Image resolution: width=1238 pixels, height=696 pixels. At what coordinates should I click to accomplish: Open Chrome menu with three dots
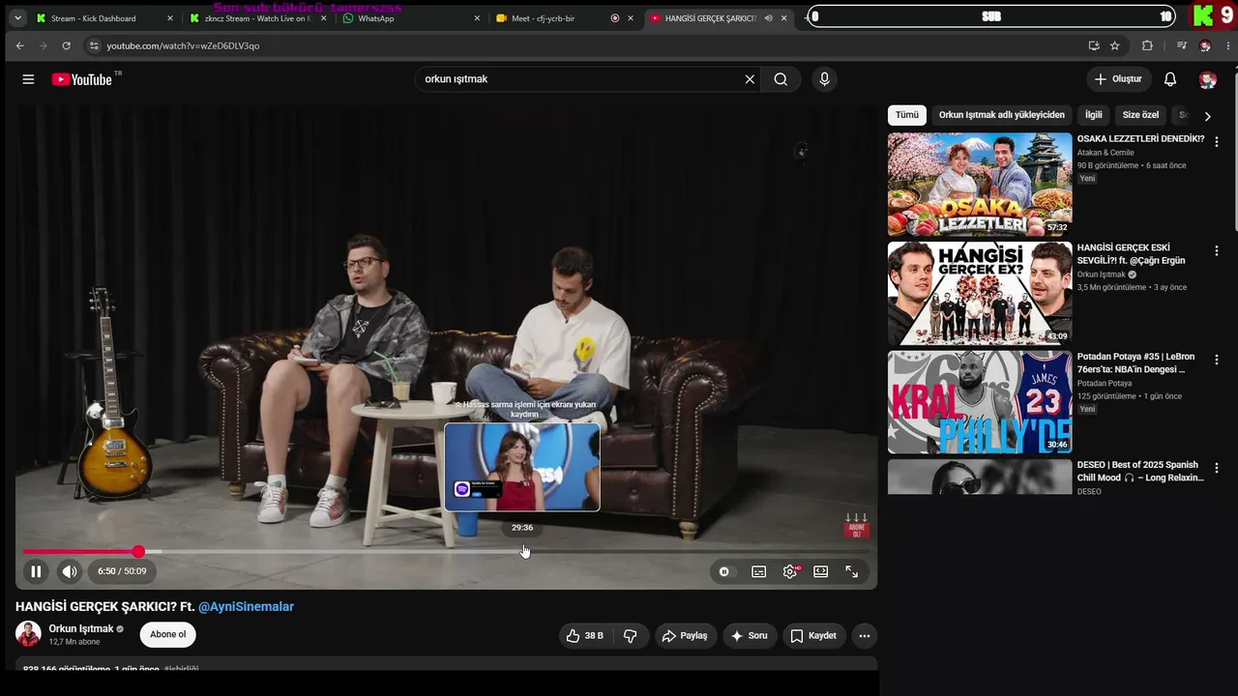point(1229,45)
